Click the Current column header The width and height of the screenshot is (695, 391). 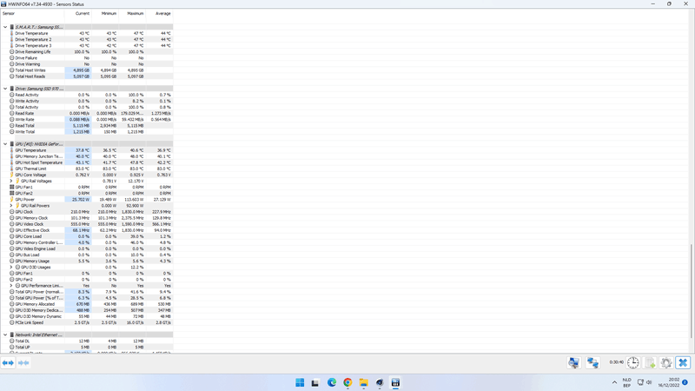(78, 13)
